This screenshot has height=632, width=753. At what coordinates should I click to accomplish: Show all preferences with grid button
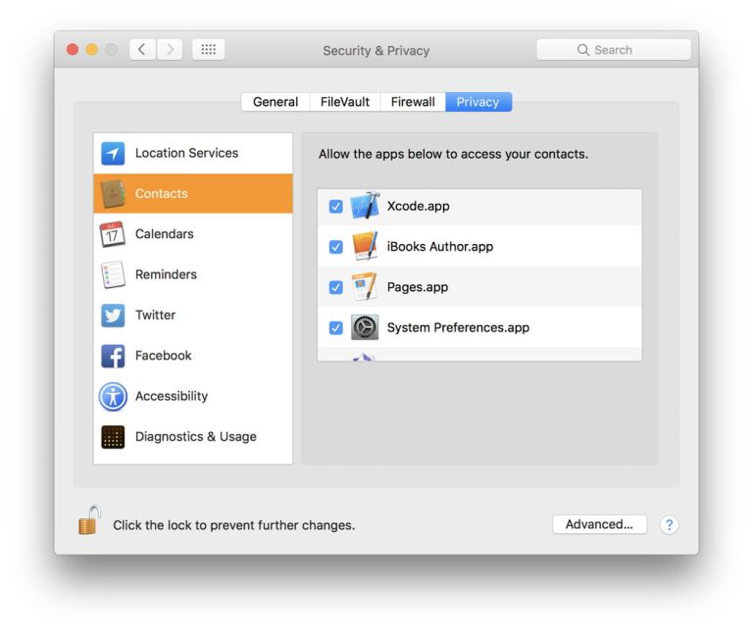pos(209,49)
